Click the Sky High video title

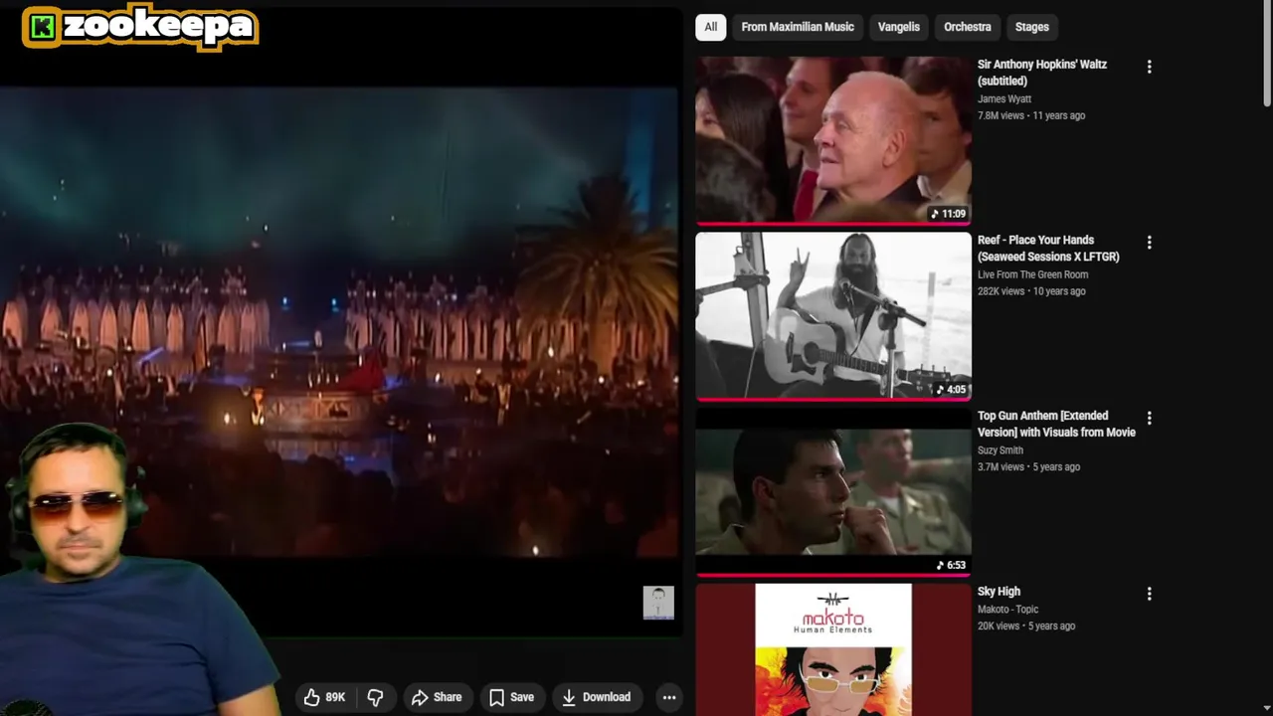999,592
